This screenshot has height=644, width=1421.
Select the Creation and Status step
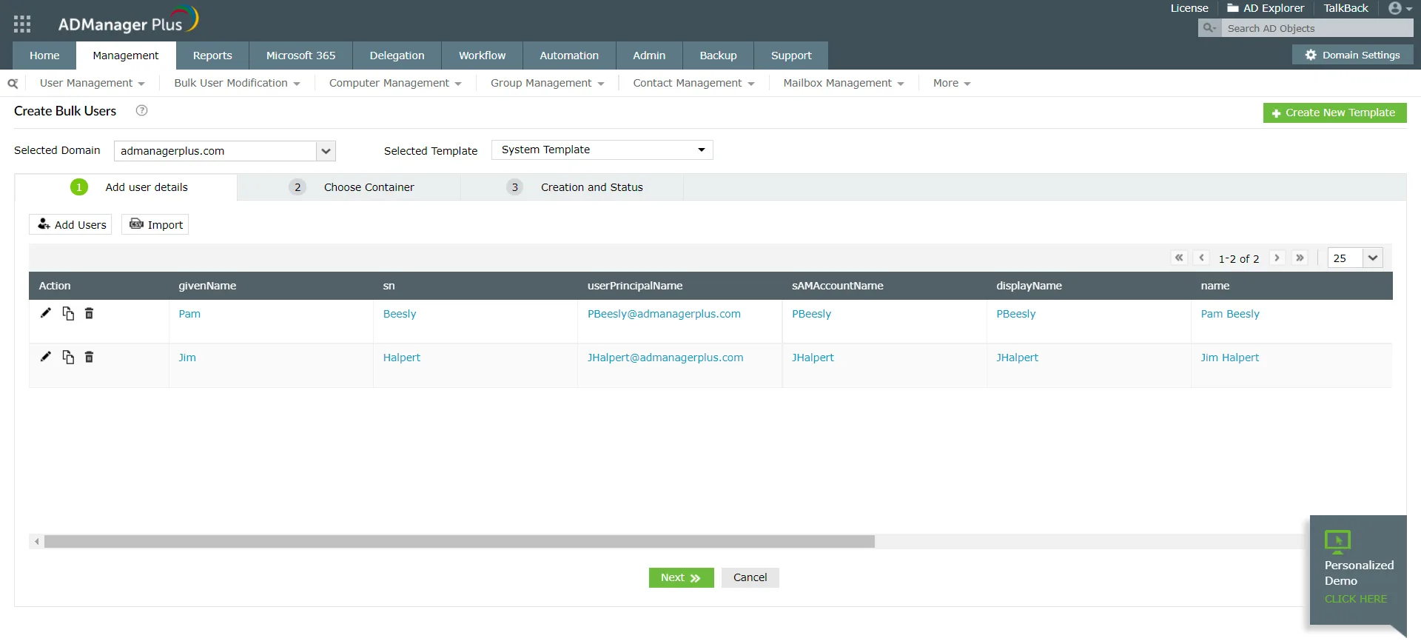(572, 187)
